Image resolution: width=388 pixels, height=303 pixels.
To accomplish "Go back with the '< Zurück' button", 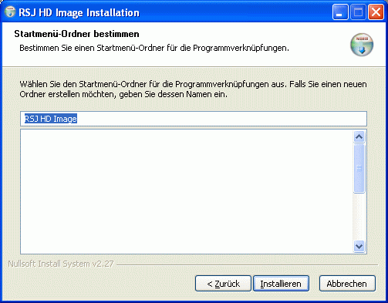I will click(x=223, y=284).
